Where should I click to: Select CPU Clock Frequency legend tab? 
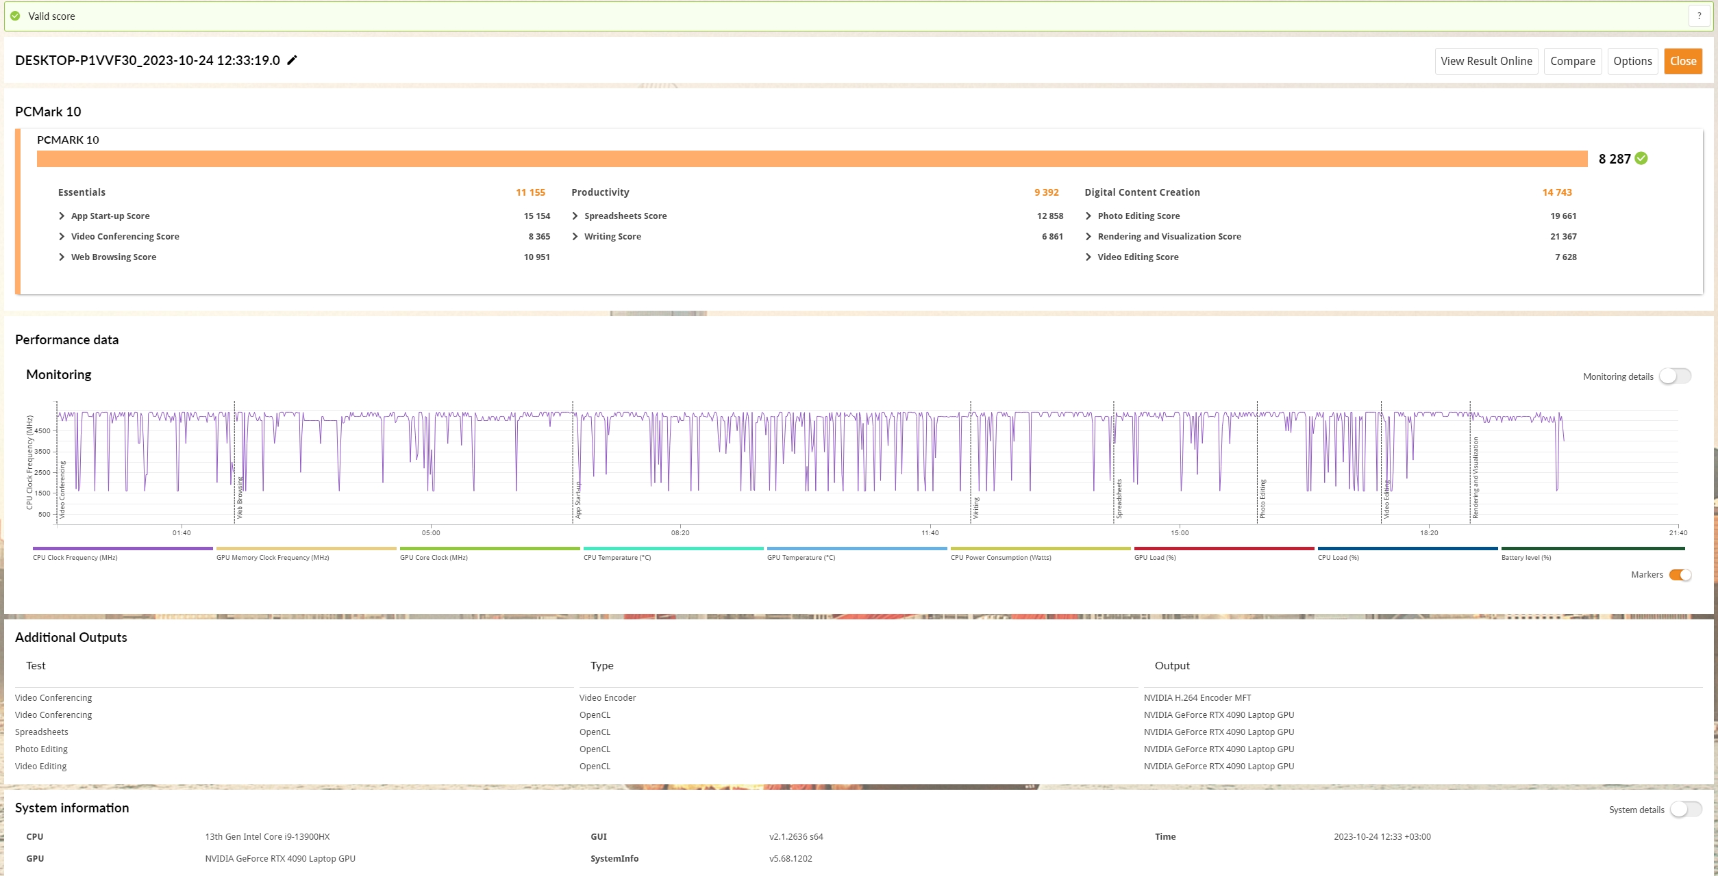(x=75, y=557)
